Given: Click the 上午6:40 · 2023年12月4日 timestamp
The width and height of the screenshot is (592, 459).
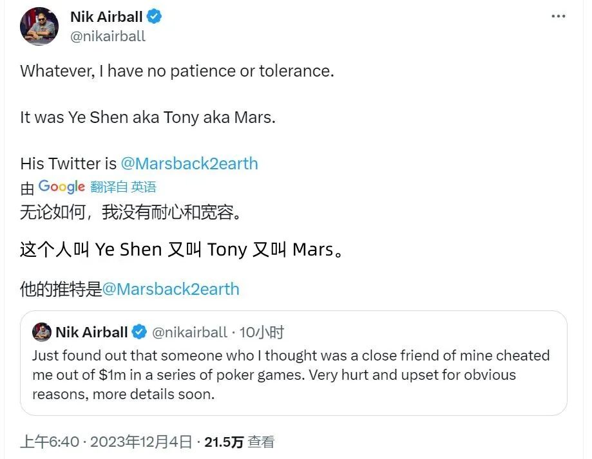Looking at the screenshot, I should [106, 442].
